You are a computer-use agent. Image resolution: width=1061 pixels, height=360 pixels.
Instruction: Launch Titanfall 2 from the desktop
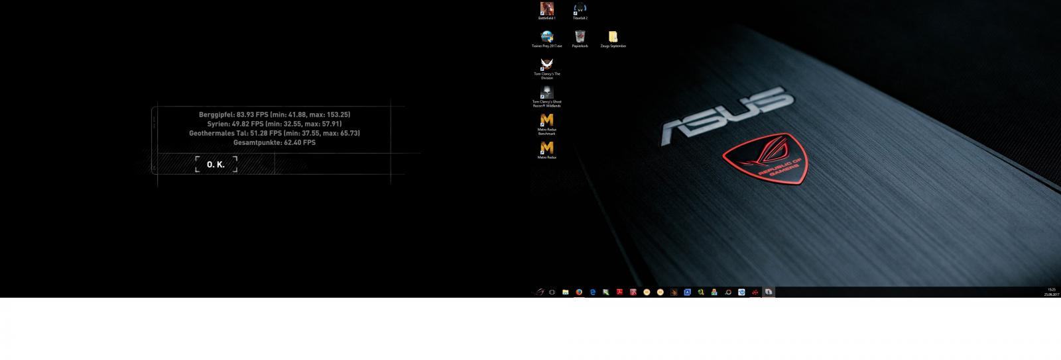580,11
